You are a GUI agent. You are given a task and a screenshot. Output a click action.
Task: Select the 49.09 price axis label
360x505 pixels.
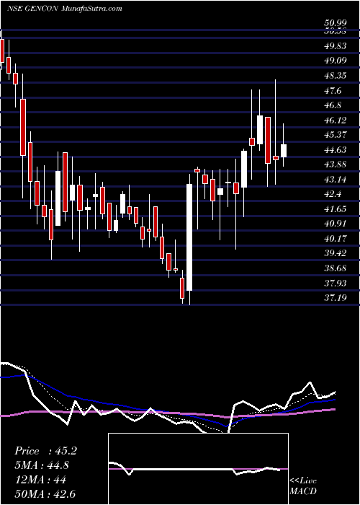point(335,61)
